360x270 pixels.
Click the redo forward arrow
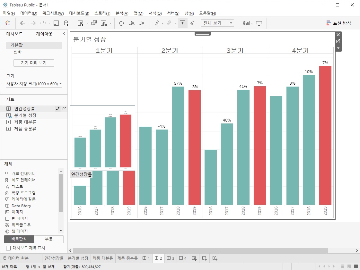(33, 23)
